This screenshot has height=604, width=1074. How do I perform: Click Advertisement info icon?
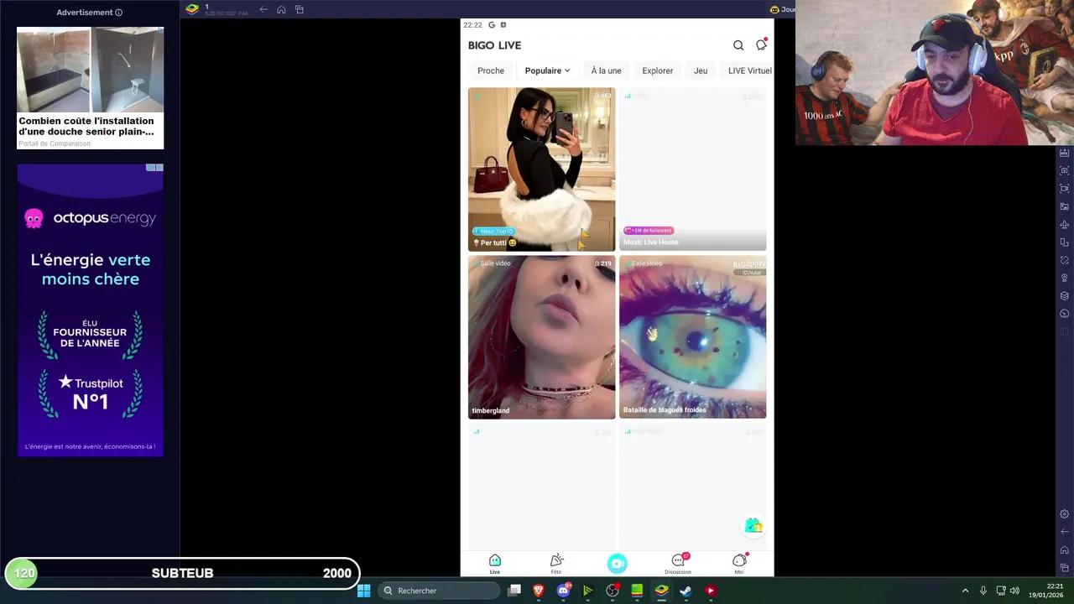point(118,13)
